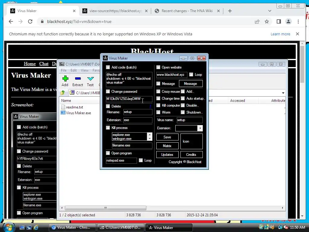Click the Updates button

(167, 154)
